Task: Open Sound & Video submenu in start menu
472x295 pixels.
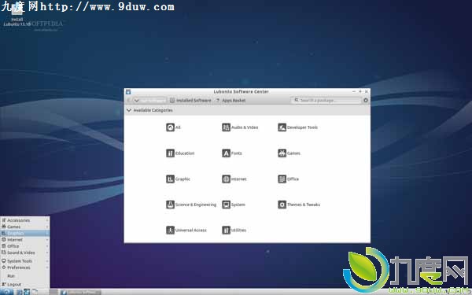Action: point(25,253)
